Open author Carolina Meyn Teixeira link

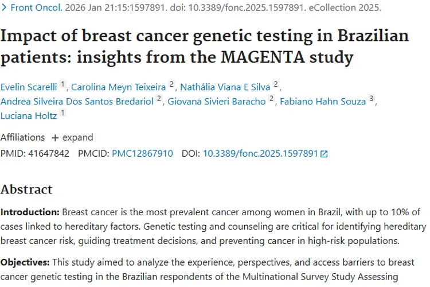(x=119, y=87)
